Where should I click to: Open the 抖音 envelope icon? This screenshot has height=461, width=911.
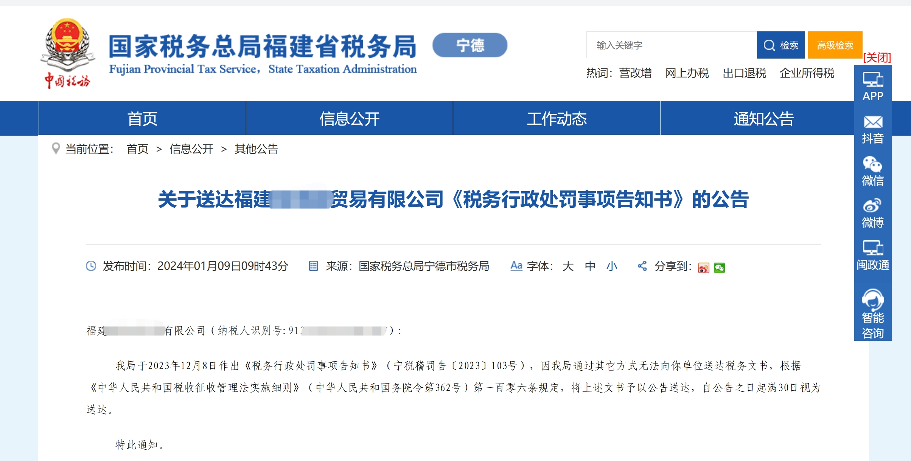pos(873,122)
